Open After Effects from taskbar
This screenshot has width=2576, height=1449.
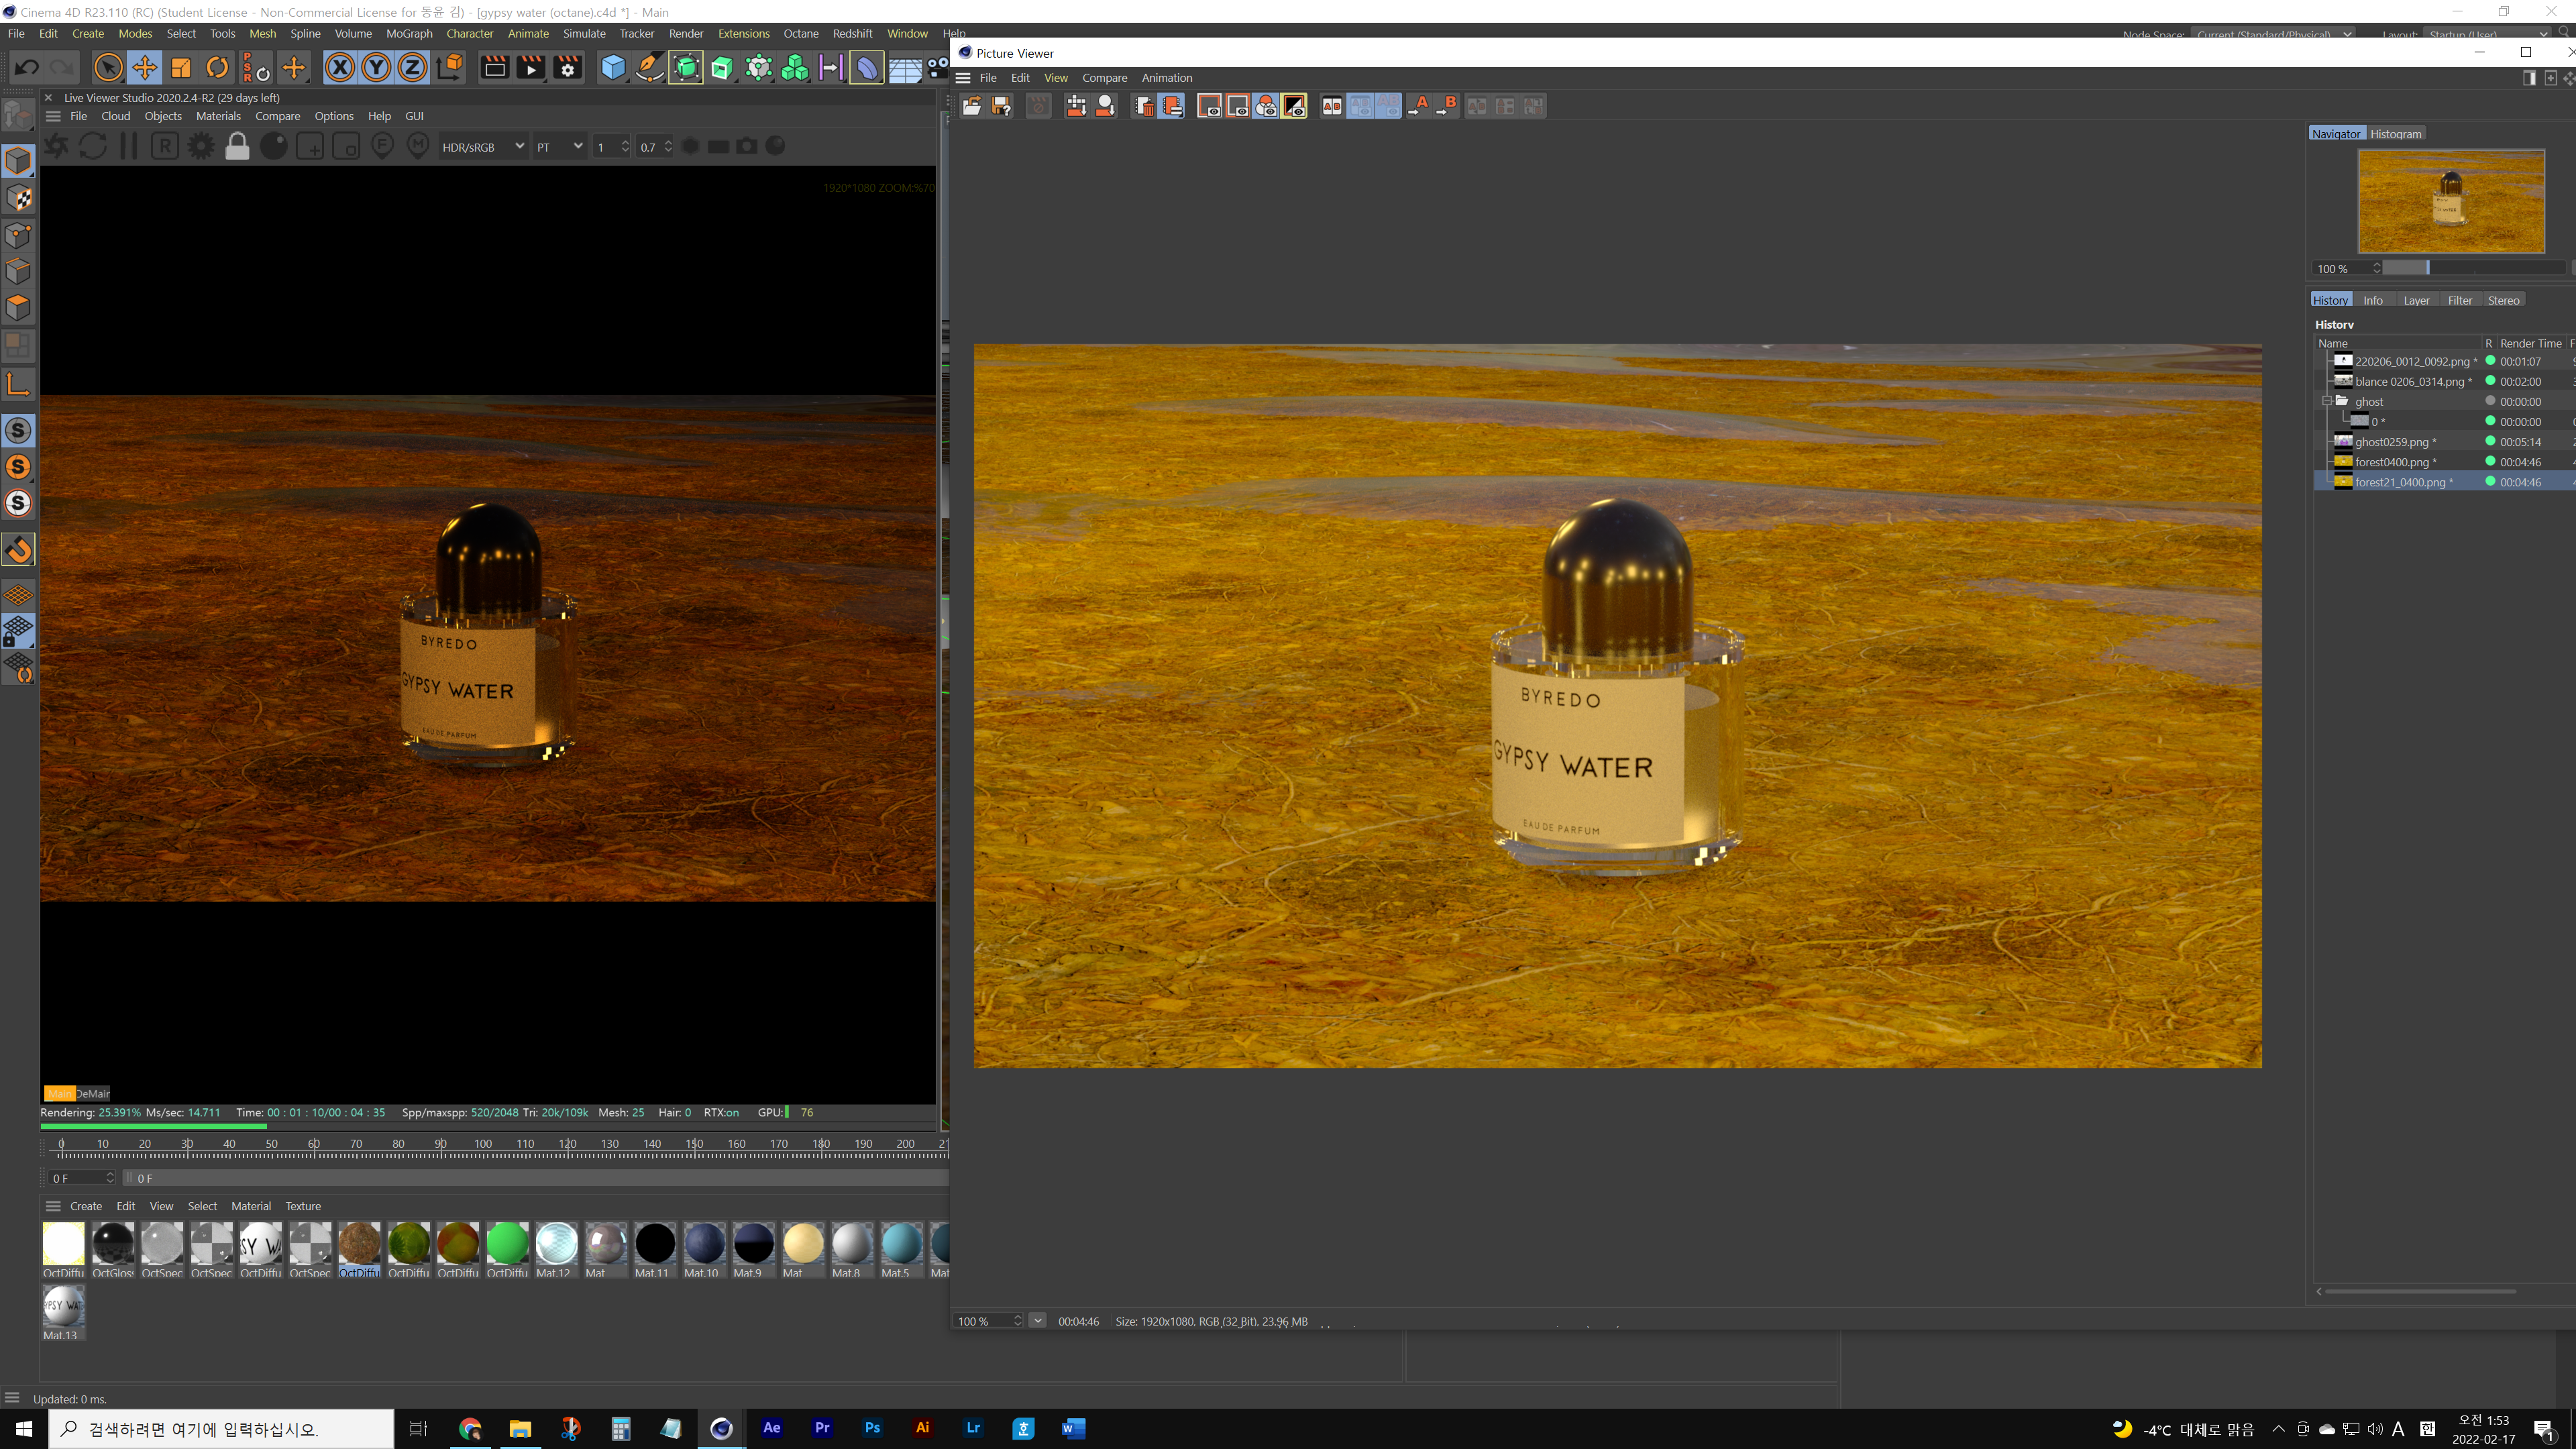coord(771,1428)
